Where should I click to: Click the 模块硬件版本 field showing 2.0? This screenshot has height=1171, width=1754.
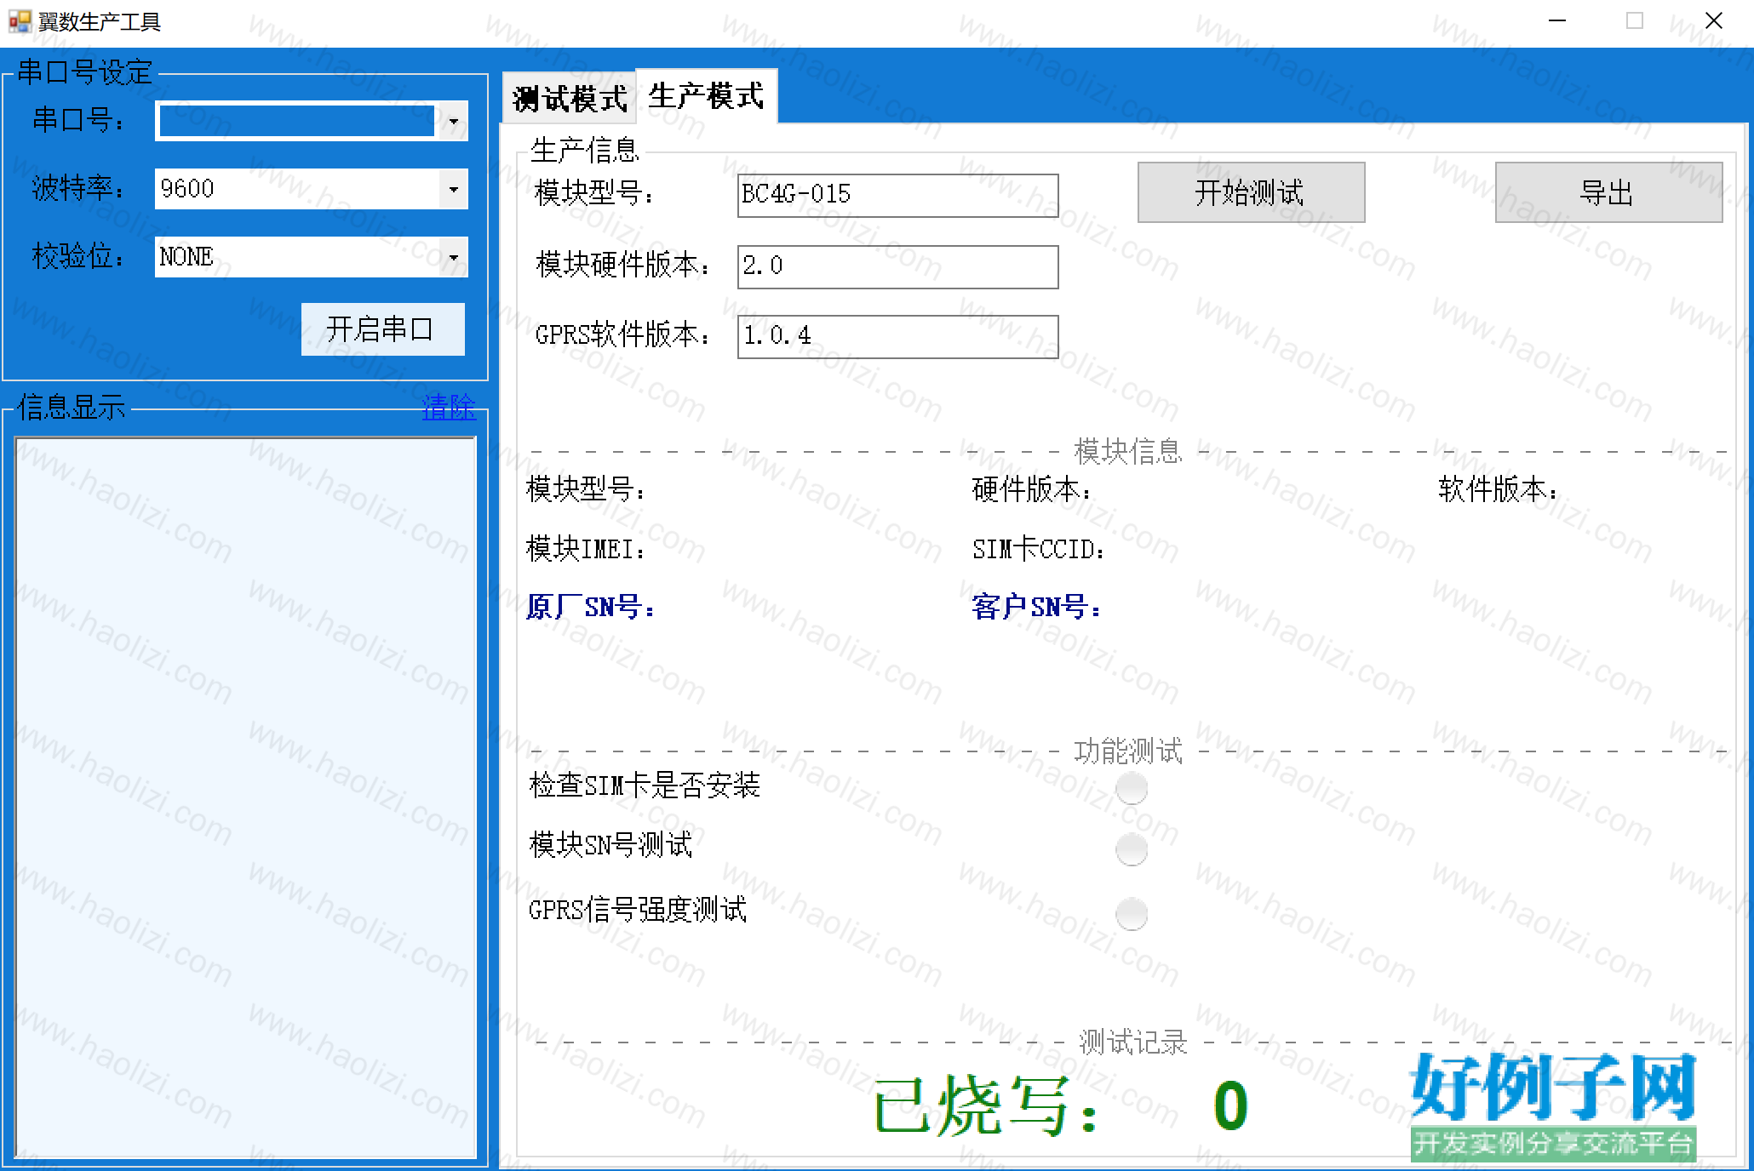click(x=897, y=266)
